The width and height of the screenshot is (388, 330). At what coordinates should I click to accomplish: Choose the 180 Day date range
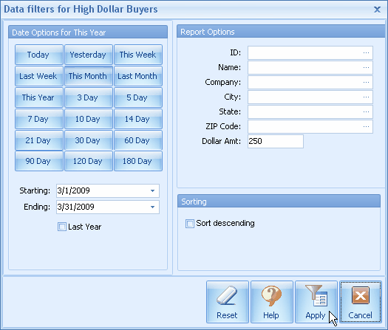[138, 161]
